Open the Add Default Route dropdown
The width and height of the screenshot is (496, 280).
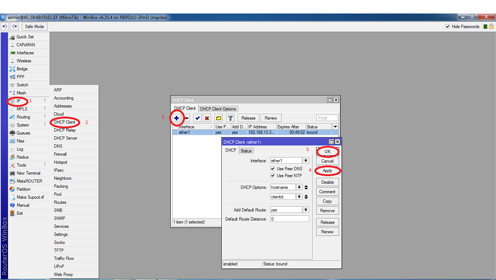tap(306, 210)
